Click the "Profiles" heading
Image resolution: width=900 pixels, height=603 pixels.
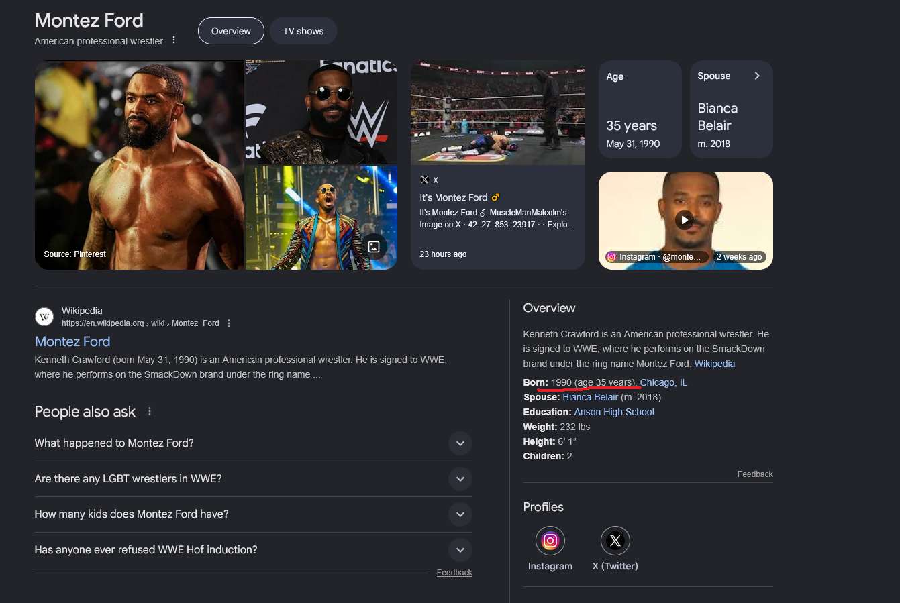tap(544, 507)
